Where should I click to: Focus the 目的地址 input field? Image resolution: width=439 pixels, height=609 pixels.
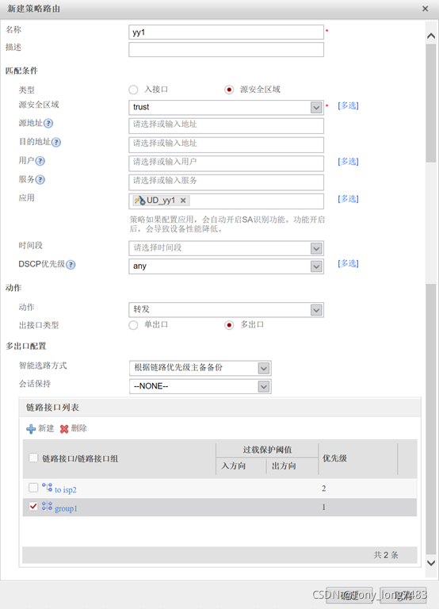tap(227, 144)
